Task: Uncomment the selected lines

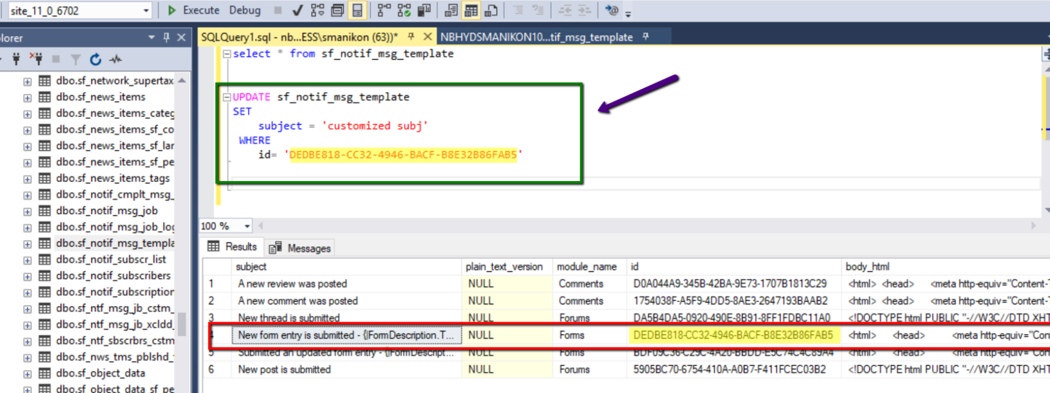Action: tap(538, 10)
